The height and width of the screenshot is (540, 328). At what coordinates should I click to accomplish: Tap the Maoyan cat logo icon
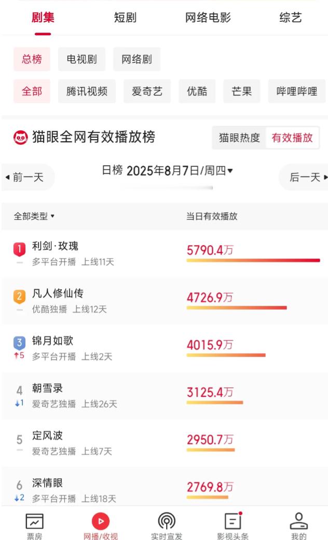pos(21,138)
